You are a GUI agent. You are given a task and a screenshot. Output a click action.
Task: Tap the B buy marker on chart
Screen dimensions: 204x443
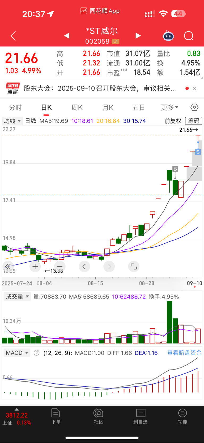click(175, 169)
